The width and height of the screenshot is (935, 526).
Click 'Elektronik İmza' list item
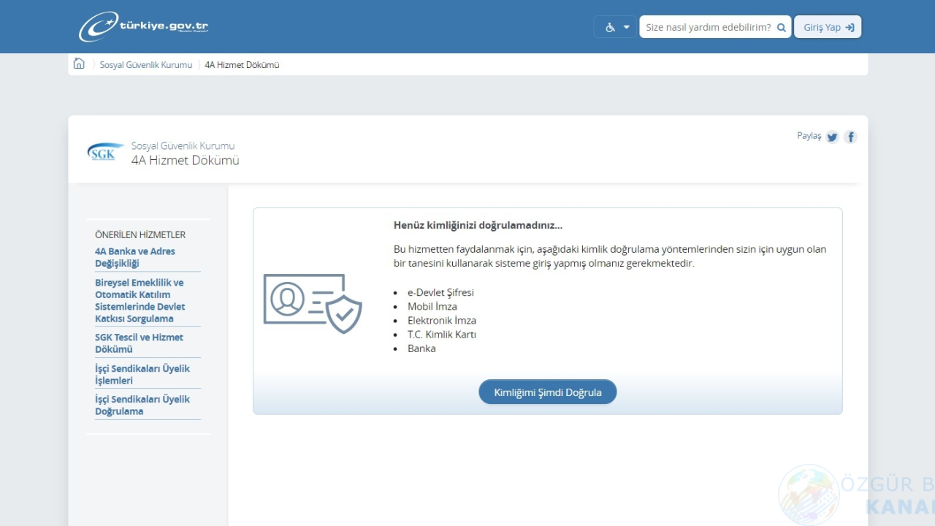pyautogui.click(x=442, y=320)
